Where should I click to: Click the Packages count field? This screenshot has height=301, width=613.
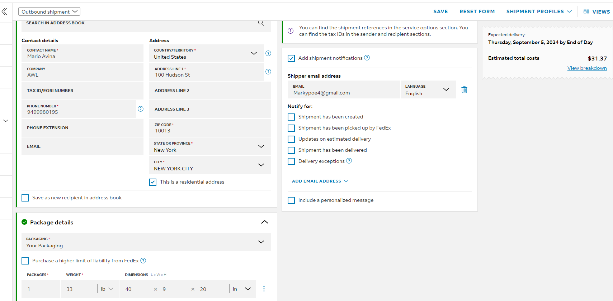pos(41,289)
